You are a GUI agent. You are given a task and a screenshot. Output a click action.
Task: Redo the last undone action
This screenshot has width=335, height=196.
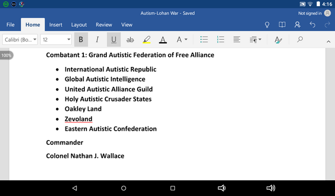point(327,25)
